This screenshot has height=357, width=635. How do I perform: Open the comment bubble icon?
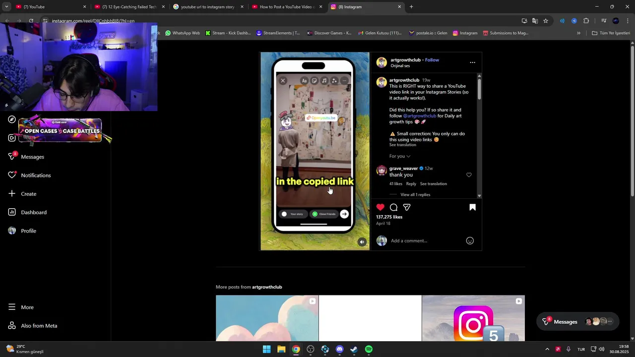(x=393, y=207)
